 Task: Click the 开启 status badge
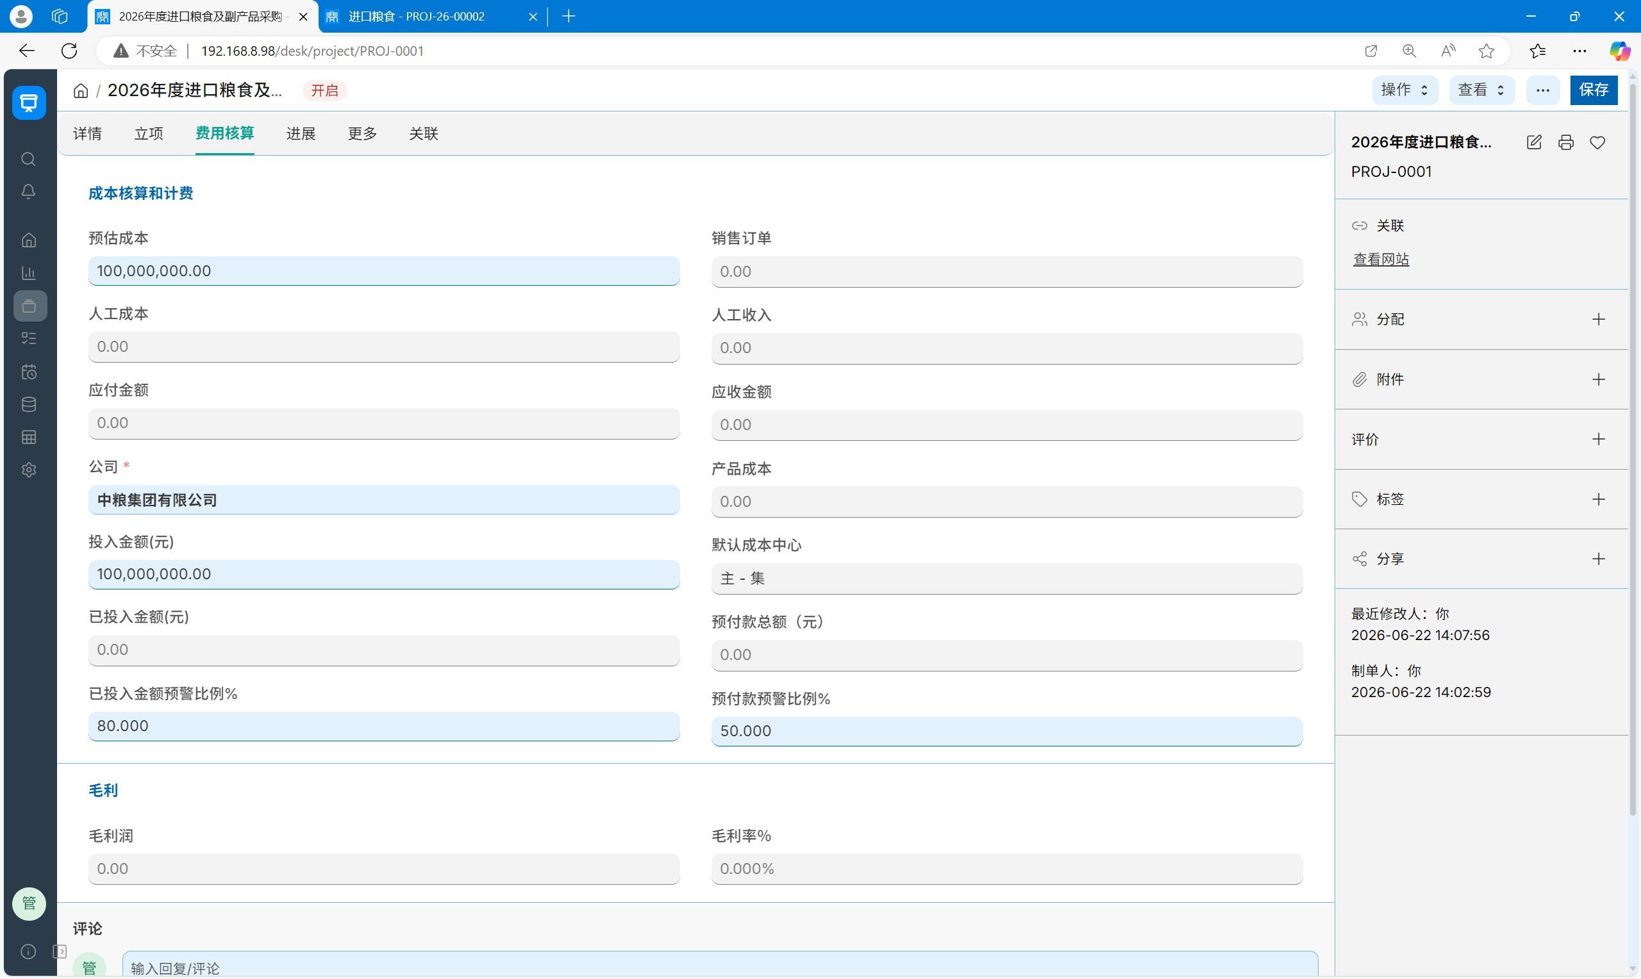tap(324, 90)
